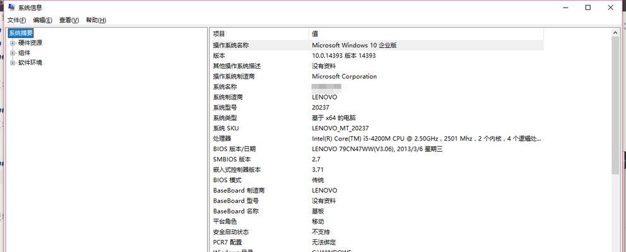
Task: Click the value LENOVO_MT_20237
Action: [x=340, y=129]
